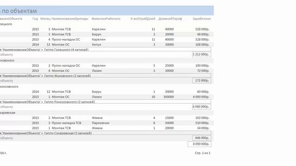
Task: Click the 'К-воОтрабДней' column header
Action: point(143,18)
